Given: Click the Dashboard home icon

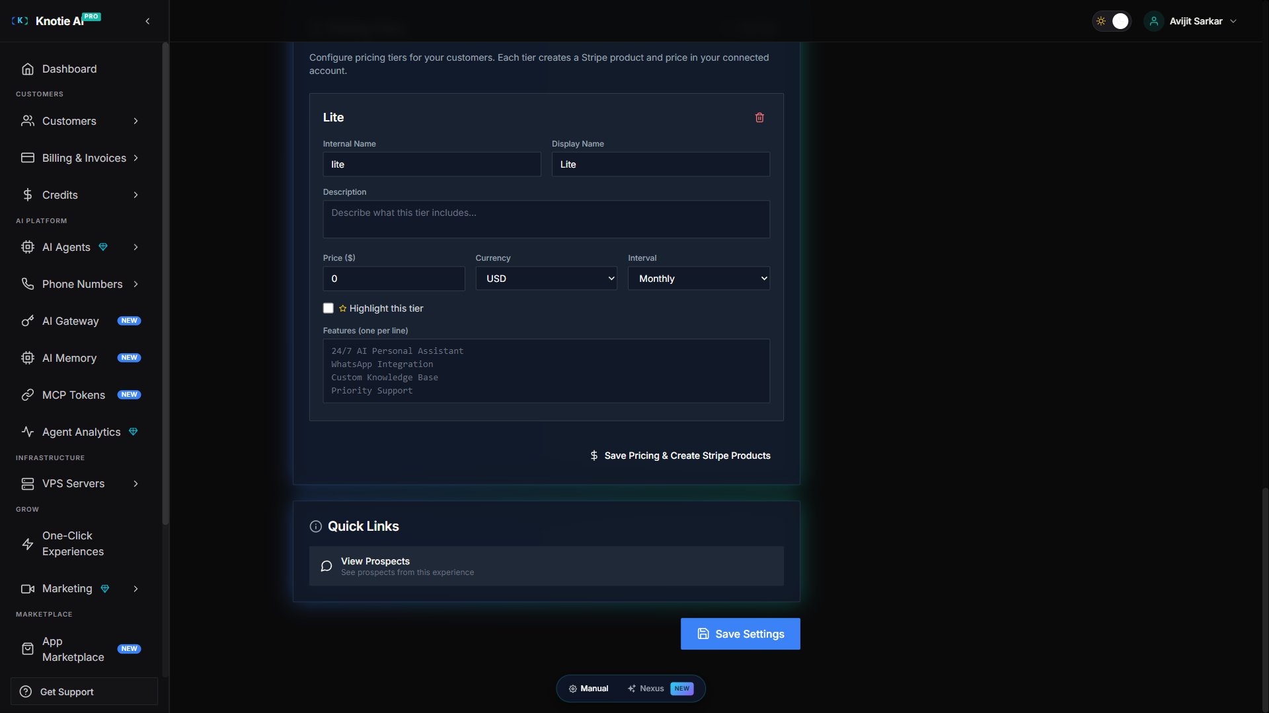Looking at the screenshot, I should pos(28,69).
